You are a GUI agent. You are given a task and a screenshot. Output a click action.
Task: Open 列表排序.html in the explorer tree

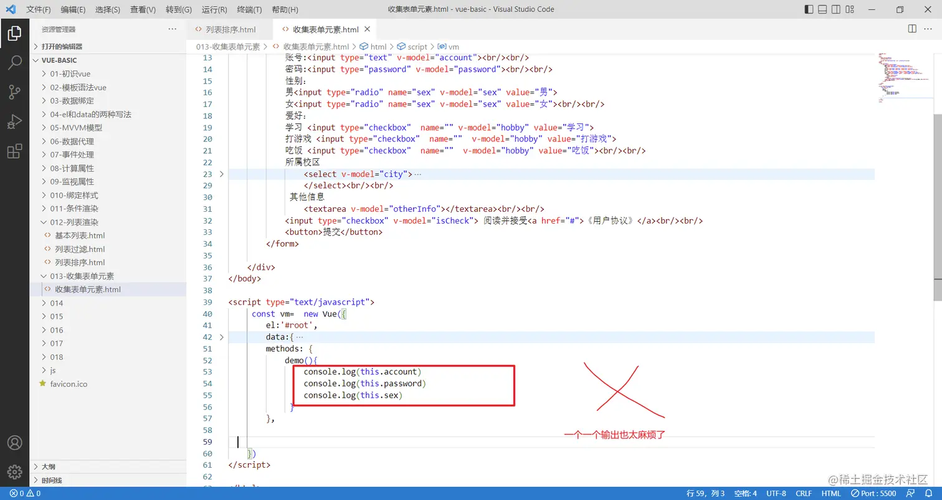click(x=108, y=263)
